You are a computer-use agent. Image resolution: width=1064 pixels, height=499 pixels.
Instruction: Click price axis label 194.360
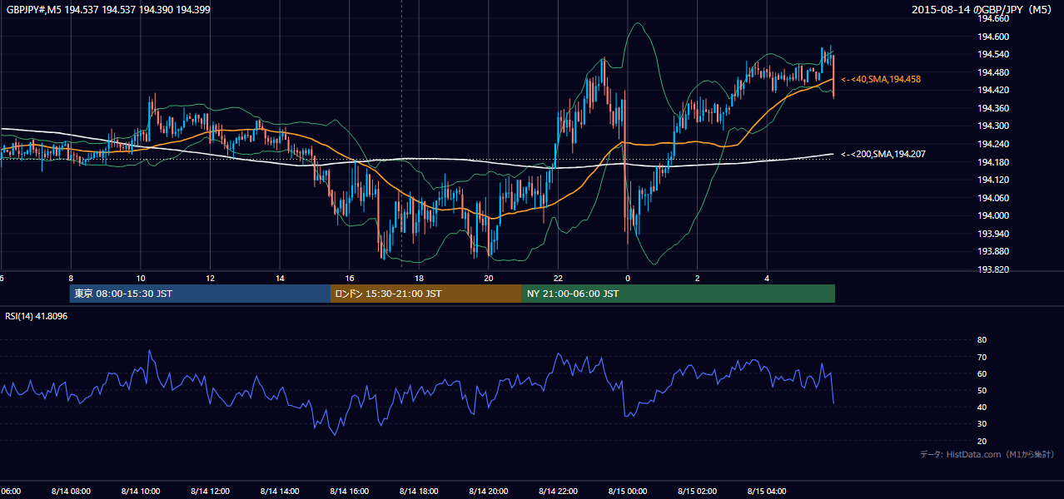tap(993, 108)
